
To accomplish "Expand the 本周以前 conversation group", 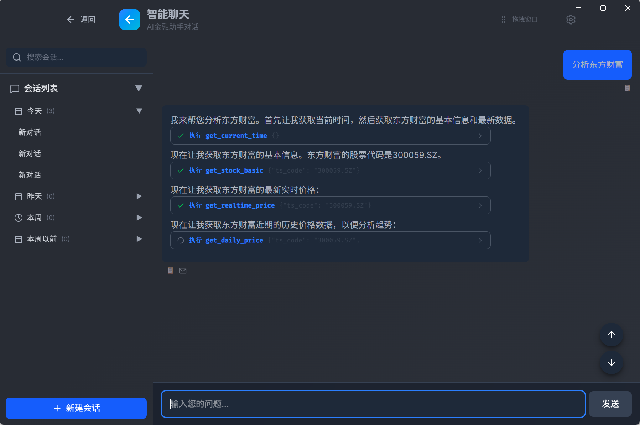I will (139, 239).
